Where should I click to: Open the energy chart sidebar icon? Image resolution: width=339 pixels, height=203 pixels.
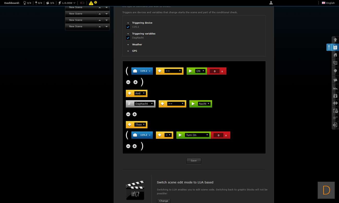(x=335, y=88)
